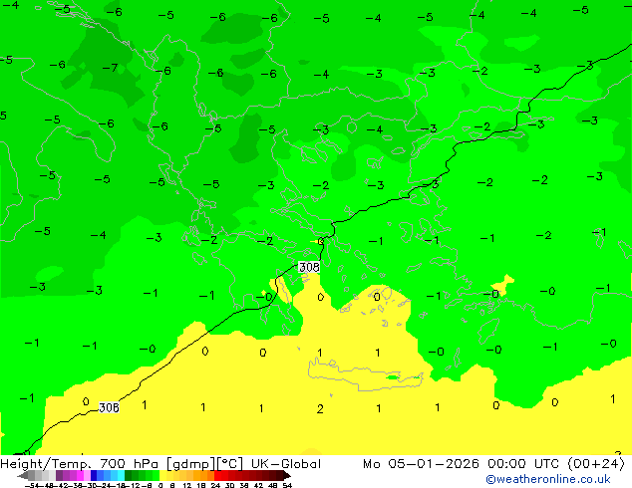Click the lone 2 temperature value in yellow area

coord(320,409)
